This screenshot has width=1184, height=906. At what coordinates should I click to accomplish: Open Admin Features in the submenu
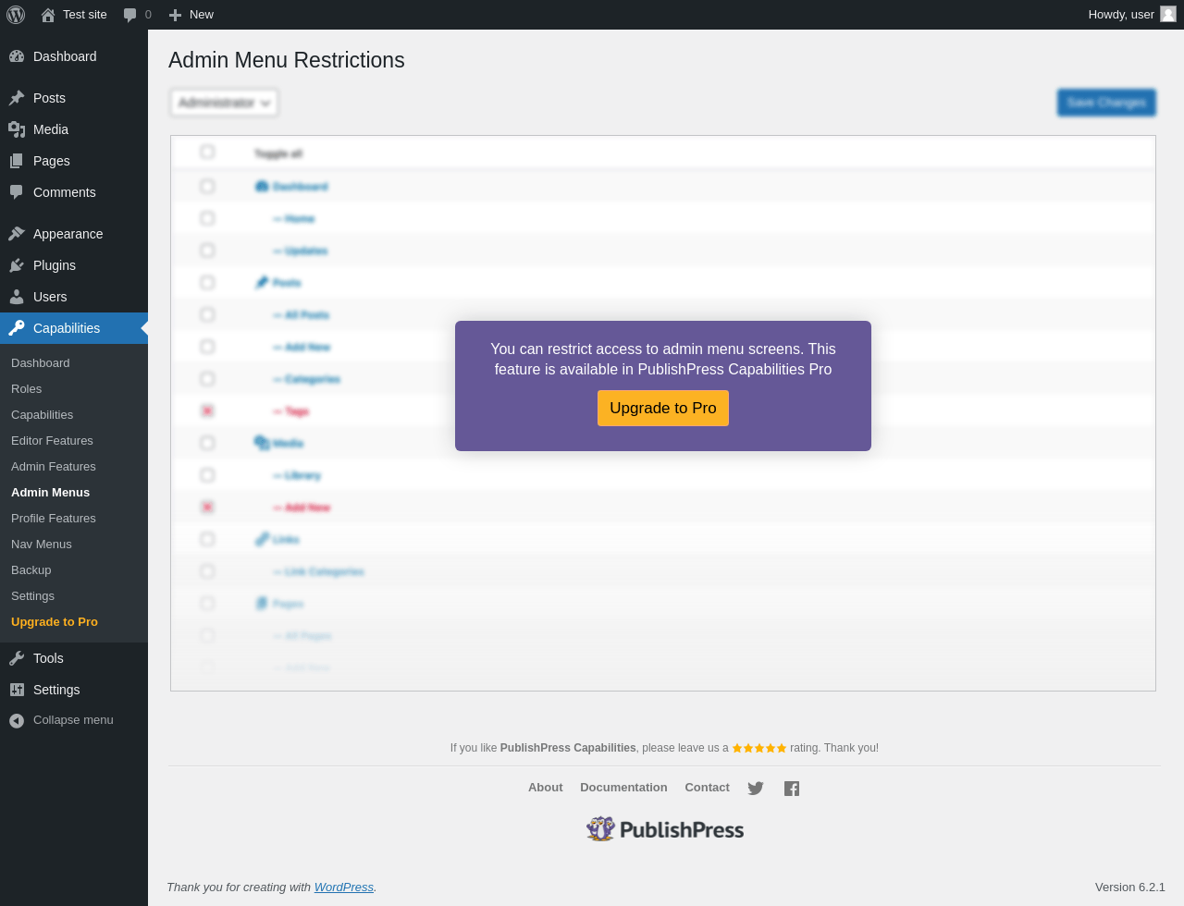(x=54, y=467)
